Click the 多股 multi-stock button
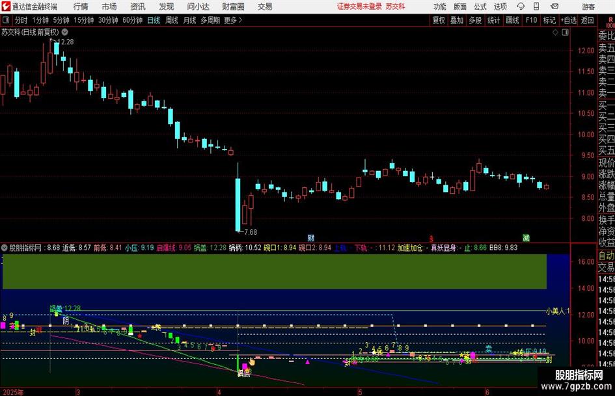Viewport: 615px width, 396px height. [475, 20]
